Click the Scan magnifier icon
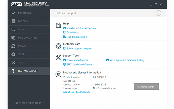The height and width of the screenshot is (109, 174). [x=13, y=30]
